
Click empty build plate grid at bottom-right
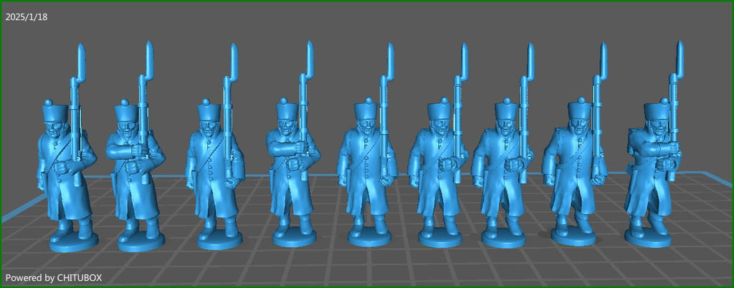click(x=688, y=265)
